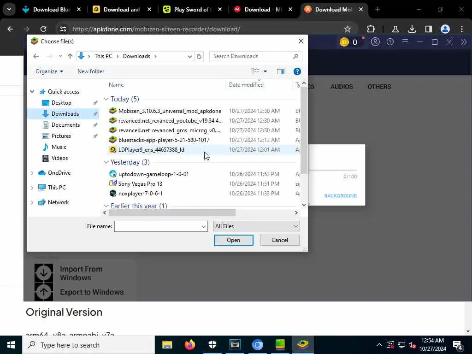
Task: Open Documents in navigation pane
Action: (x=65, y=125)
